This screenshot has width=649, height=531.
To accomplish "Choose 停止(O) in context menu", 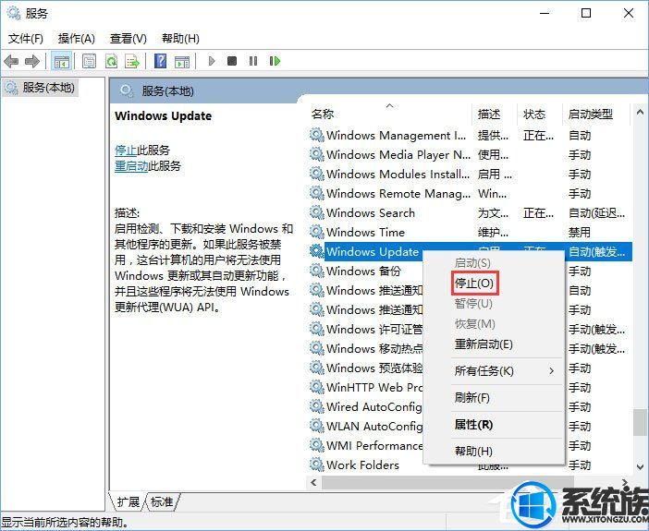I will (x=475, y=284).
